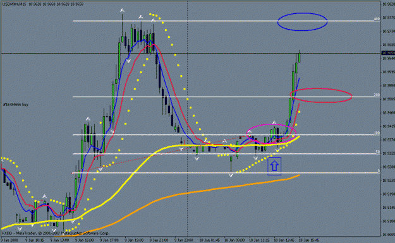Click the 10.9280 price axis value

[x=389, y=167]
